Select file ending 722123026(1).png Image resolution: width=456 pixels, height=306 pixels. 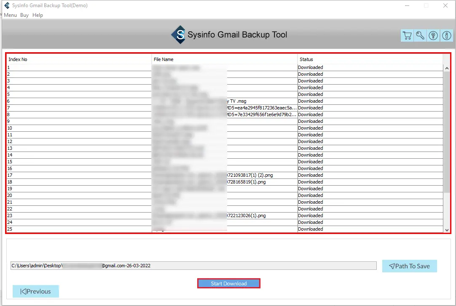(225, 216)
